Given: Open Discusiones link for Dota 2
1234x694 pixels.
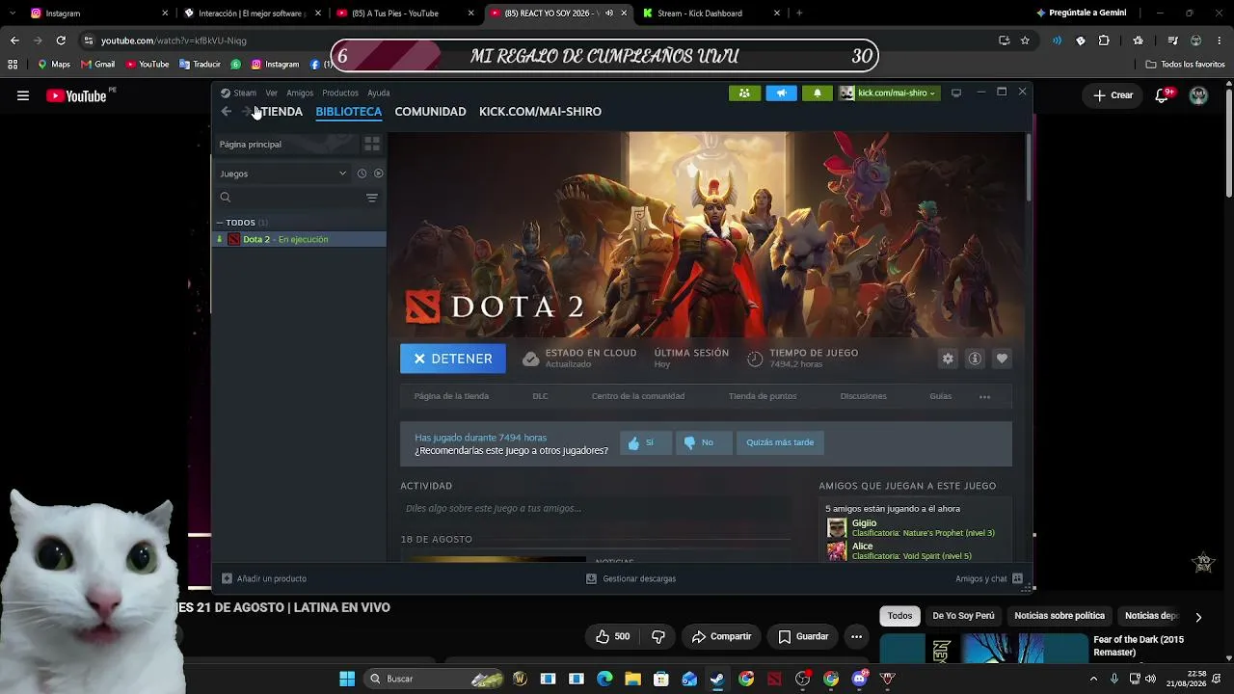Looking at the screenshot, I should [x=863, y=396].
